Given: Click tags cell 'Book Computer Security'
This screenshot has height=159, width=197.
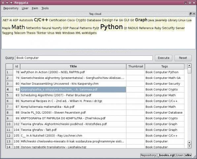Looking at the screenshot, I should pyautogui.click(x=164, y=84).
